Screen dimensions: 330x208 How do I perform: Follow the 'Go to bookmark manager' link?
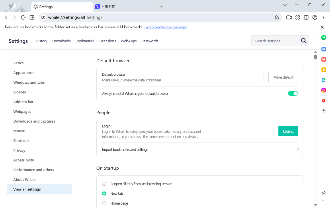coord(166,27)
